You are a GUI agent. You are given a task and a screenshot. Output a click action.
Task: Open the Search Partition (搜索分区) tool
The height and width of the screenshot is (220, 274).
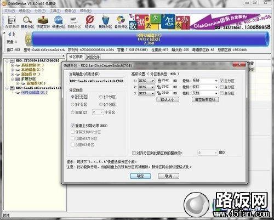coord(27,22)
